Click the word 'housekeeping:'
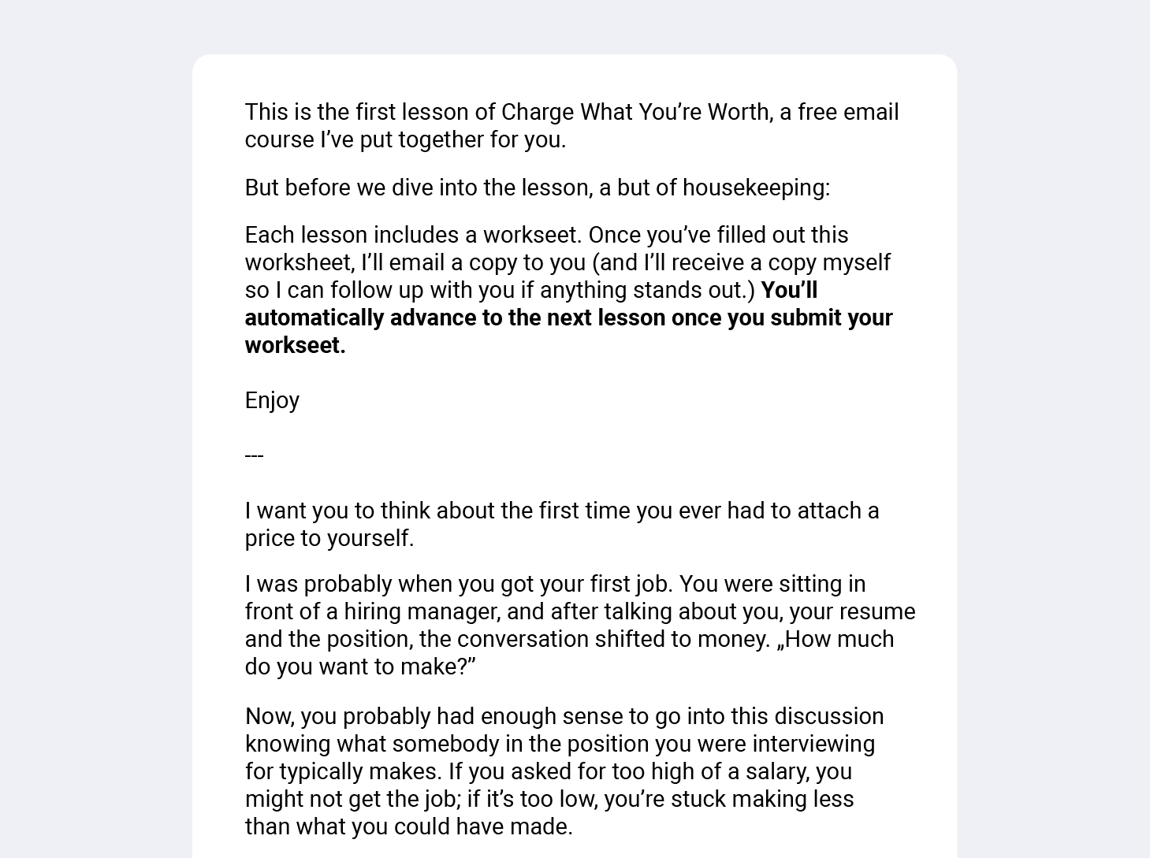The image size is (1150, 858). [x=756, y=188]
